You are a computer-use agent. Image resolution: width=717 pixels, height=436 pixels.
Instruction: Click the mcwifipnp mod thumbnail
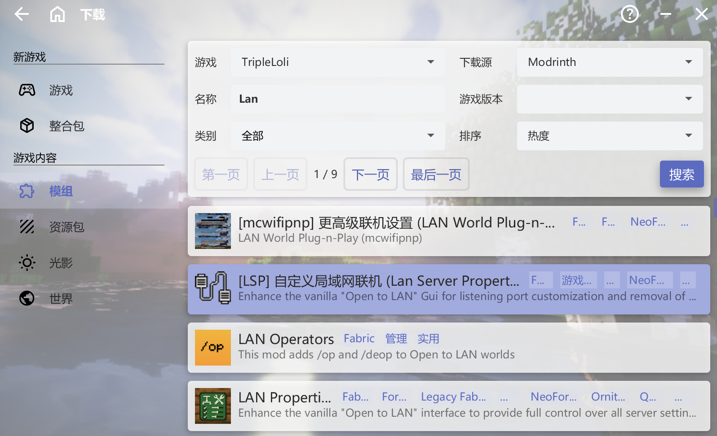[213, 231]
